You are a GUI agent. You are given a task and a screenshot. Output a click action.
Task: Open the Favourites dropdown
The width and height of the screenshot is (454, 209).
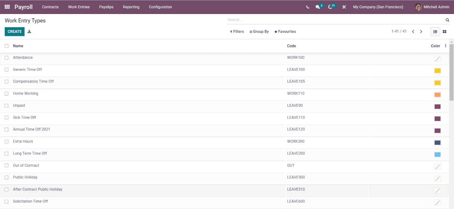coord(285,31)
